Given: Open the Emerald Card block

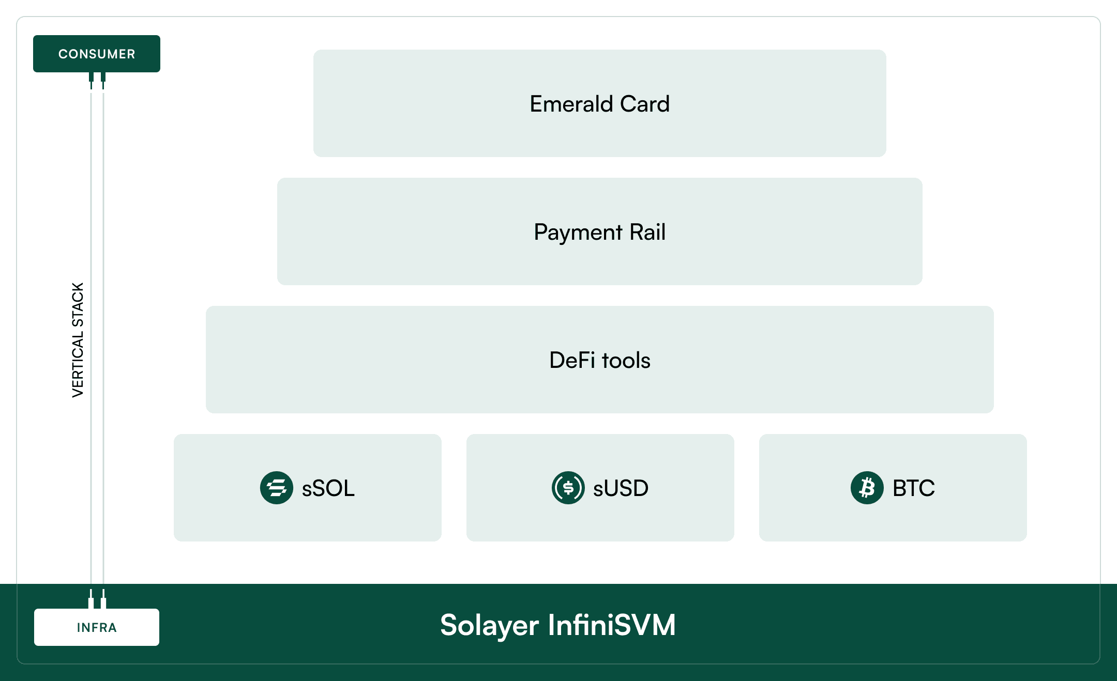Looking at the screenshot, I should 599,103.
